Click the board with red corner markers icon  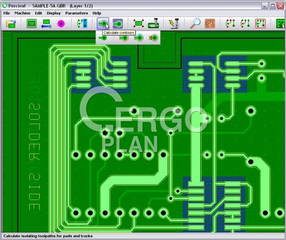point(139,24)
